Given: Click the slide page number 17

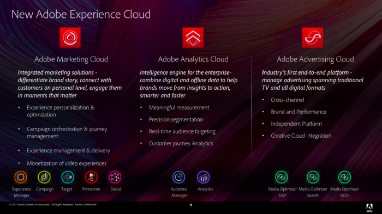Looking at the screenshot, I should 191,205.
